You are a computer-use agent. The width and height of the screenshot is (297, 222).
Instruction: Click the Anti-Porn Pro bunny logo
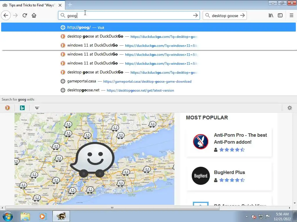pos(201,142)
